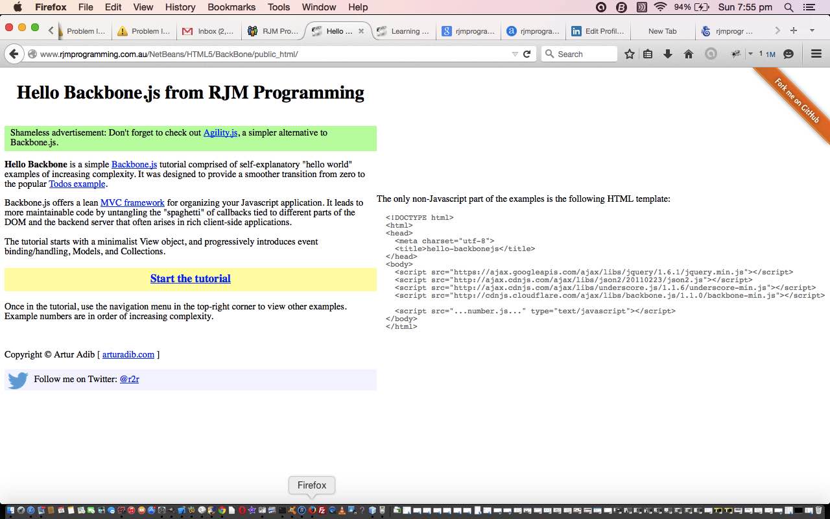Switch to the New Tab tab
The height and width of the screenshot is (519, 830).
click(x=662, y=30)
